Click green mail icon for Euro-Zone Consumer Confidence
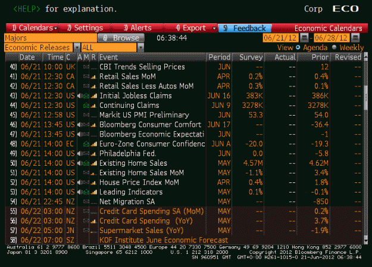This screenshot has width=372, height=267. click(x=86, y=144)
